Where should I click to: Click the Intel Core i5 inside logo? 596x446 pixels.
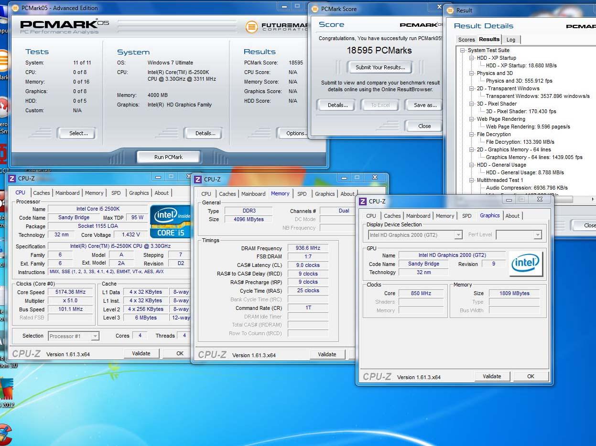(x=170, y=222)
